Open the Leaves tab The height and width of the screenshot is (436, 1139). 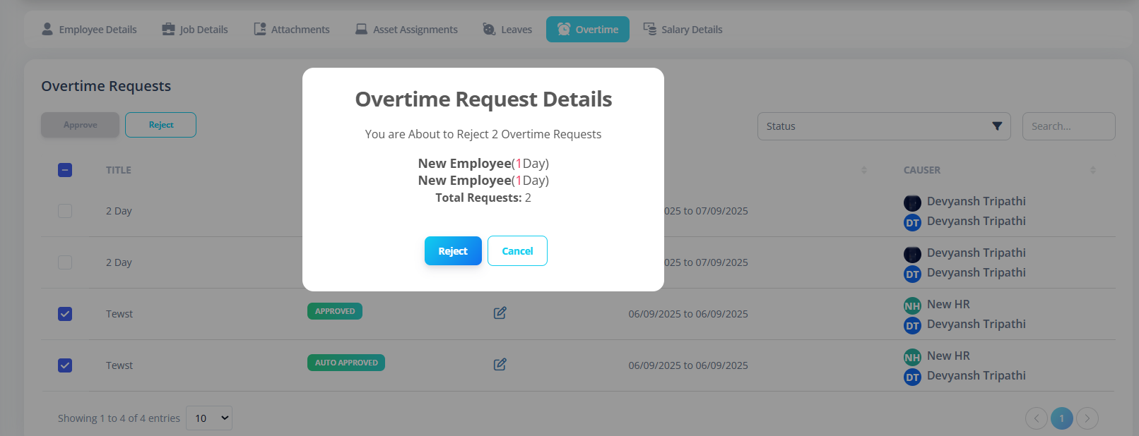coord(507,30)
